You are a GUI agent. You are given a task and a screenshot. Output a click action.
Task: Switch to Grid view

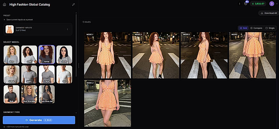[243, 28]
